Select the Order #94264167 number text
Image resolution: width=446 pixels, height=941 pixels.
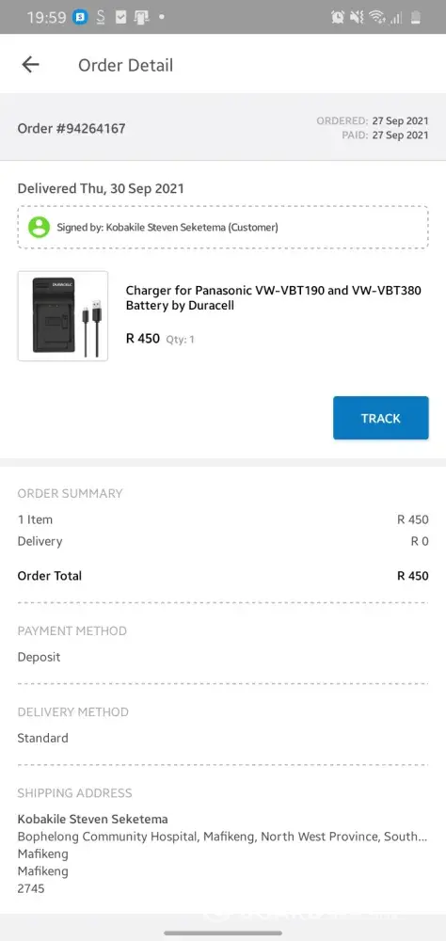tap(72, 128)
